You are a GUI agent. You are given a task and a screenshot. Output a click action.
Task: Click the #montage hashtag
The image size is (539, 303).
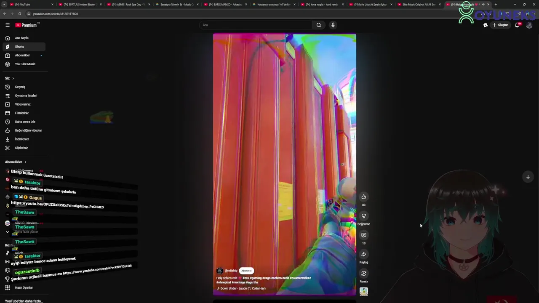click(239, 282)
